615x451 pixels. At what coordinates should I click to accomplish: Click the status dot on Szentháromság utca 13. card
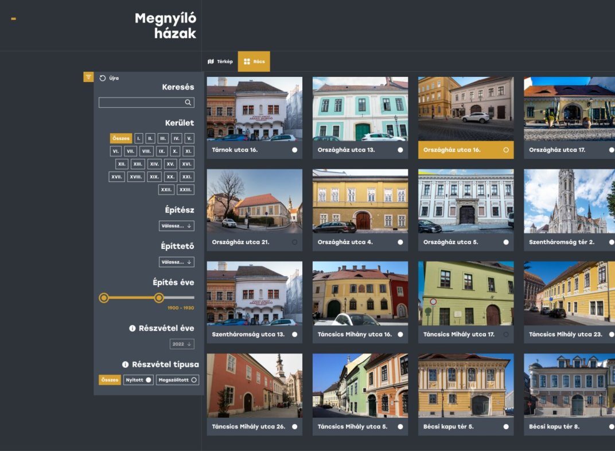click(294, 335)
